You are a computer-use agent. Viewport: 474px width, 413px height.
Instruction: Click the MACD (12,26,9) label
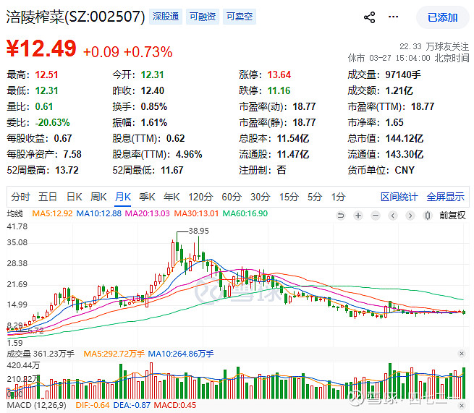click(37, 405)
